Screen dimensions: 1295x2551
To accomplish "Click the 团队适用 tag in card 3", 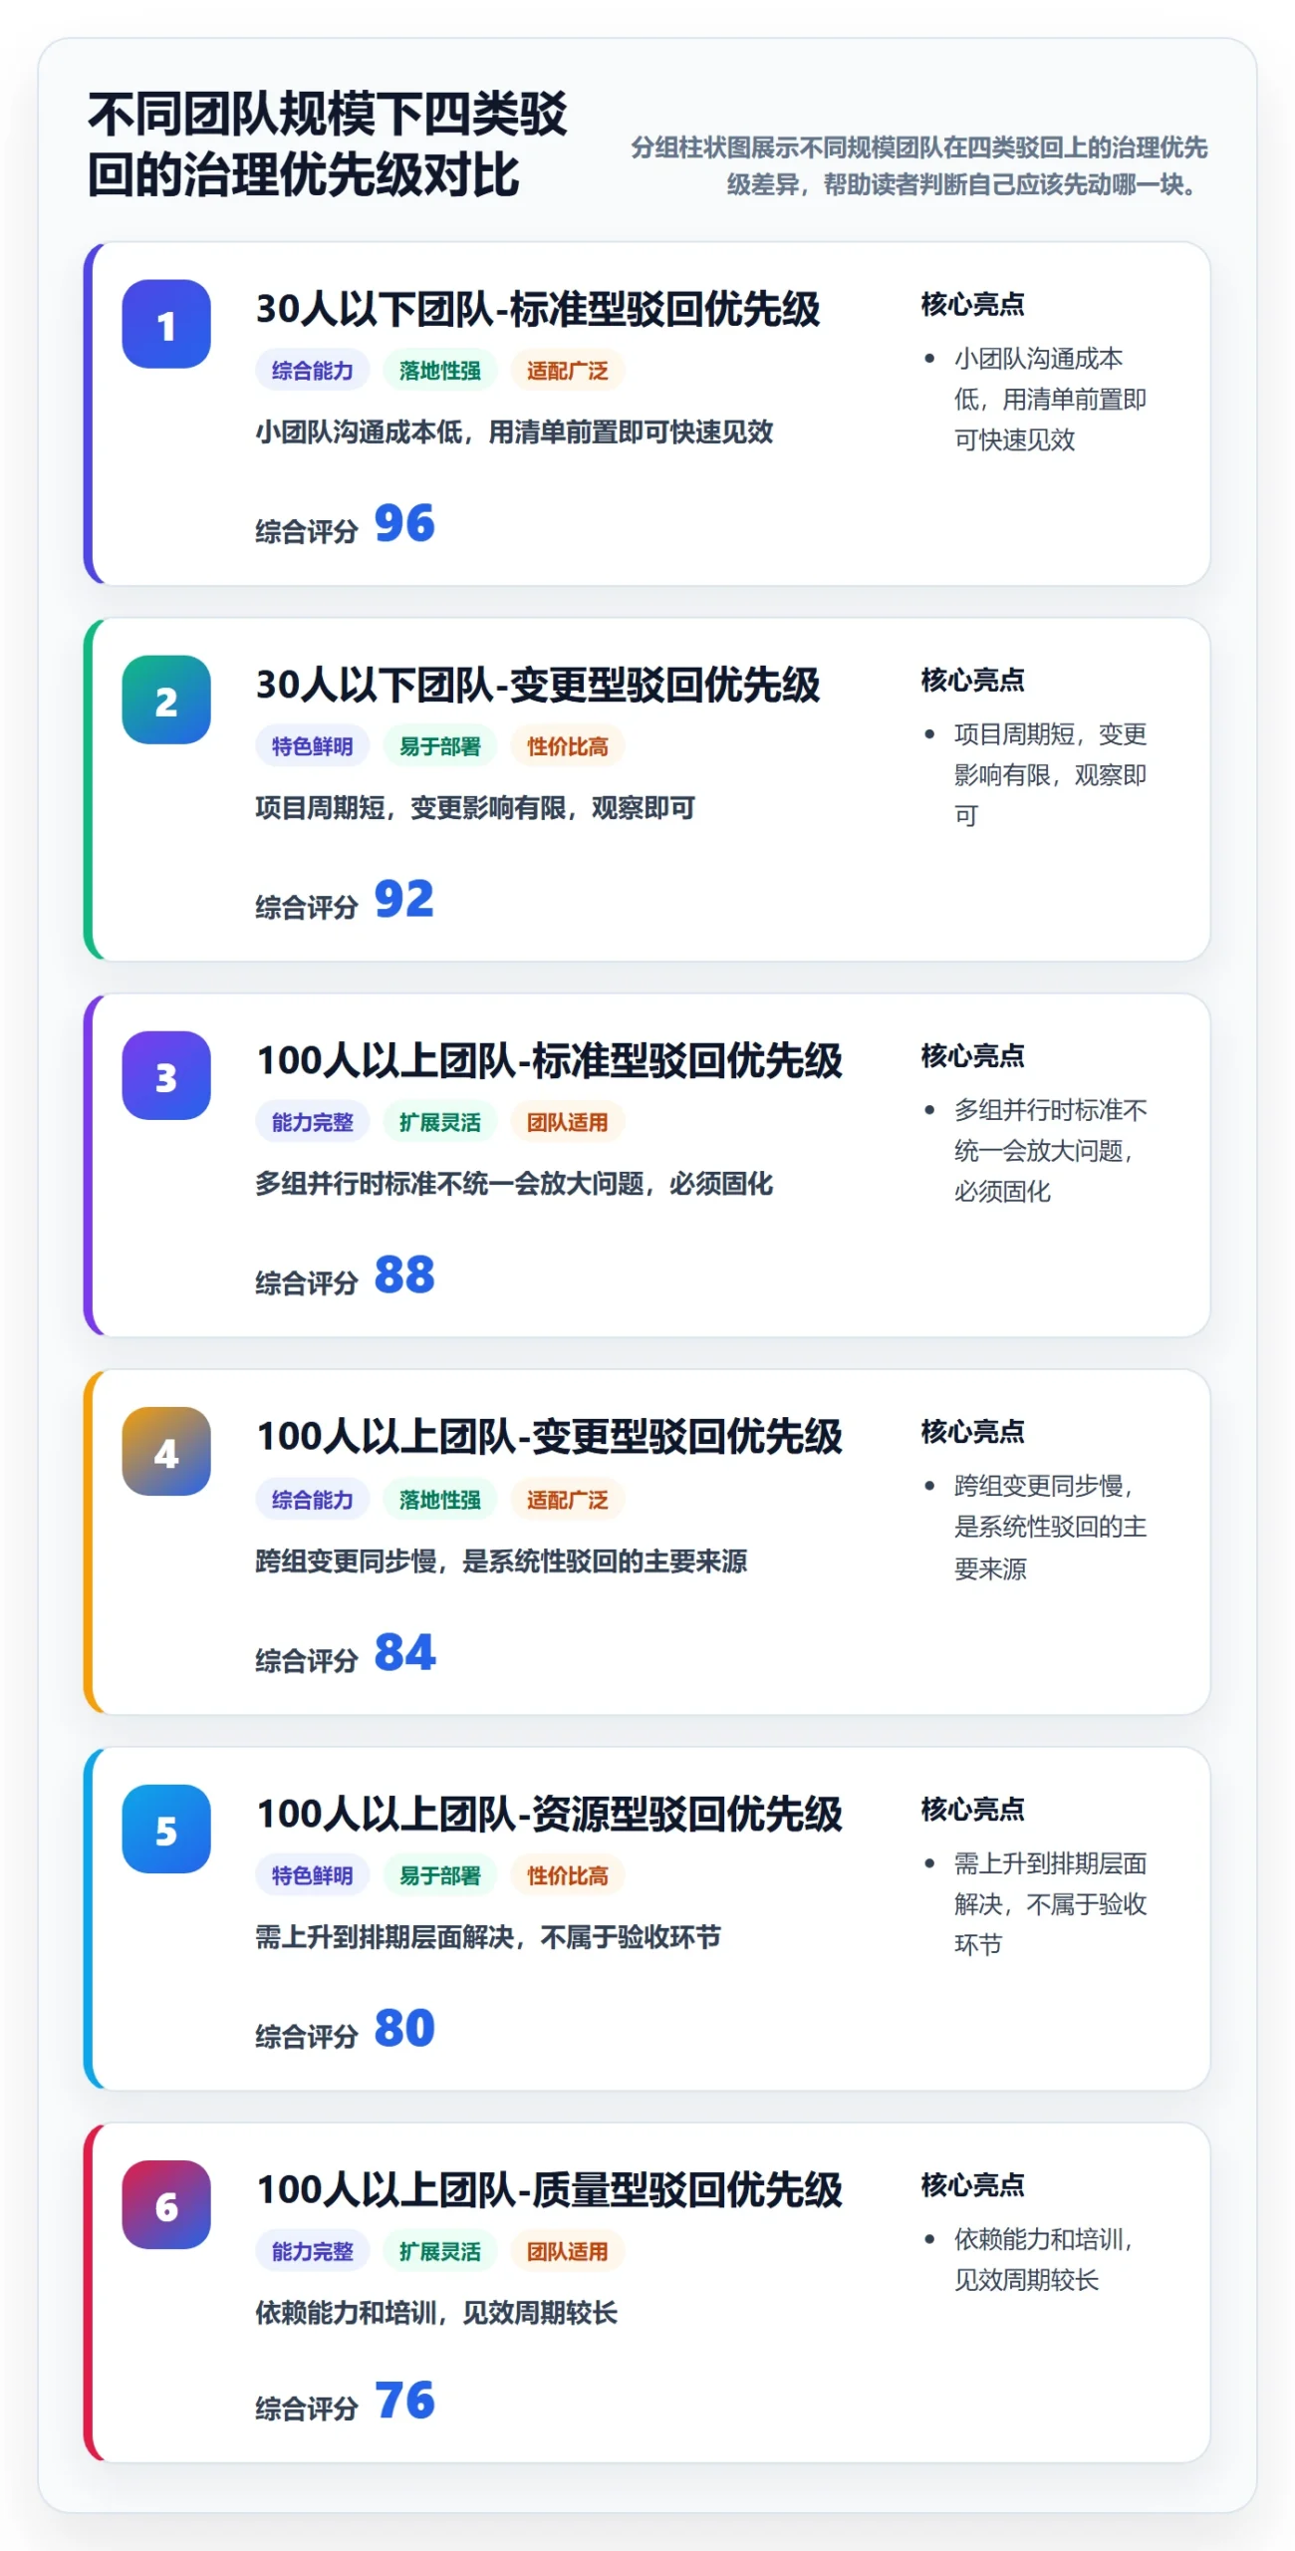I will click(x=568, y=1121).
